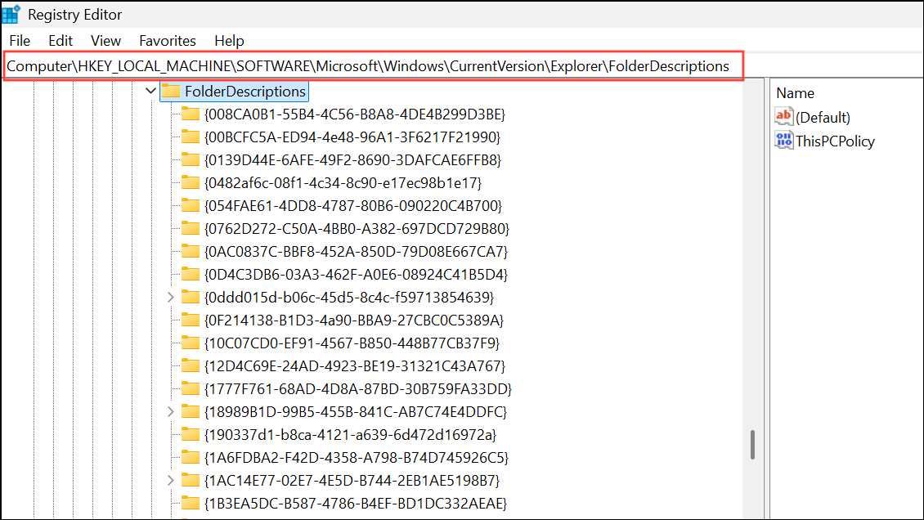Image resolution: width=924 pixels, height=520 pixels.
Task: Click the folder icon for {190337d1-b8ca-4121-a639-6d472d16972a}
Action: 189,434
